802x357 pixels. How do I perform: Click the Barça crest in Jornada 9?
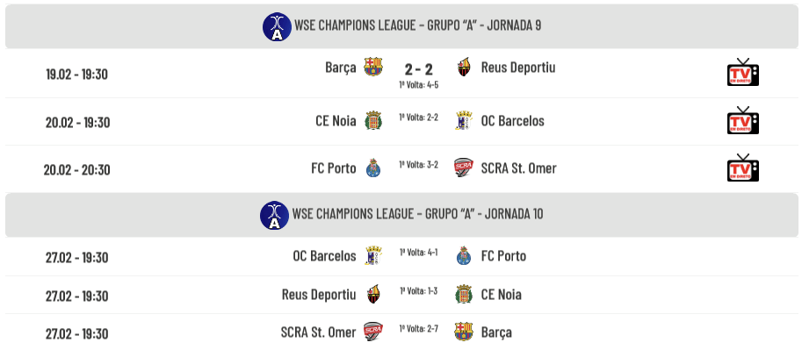coord(372,67)
